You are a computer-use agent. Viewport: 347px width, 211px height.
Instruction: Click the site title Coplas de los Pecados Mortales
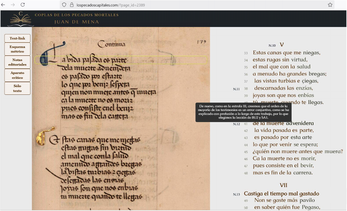[x=77, y=15]
